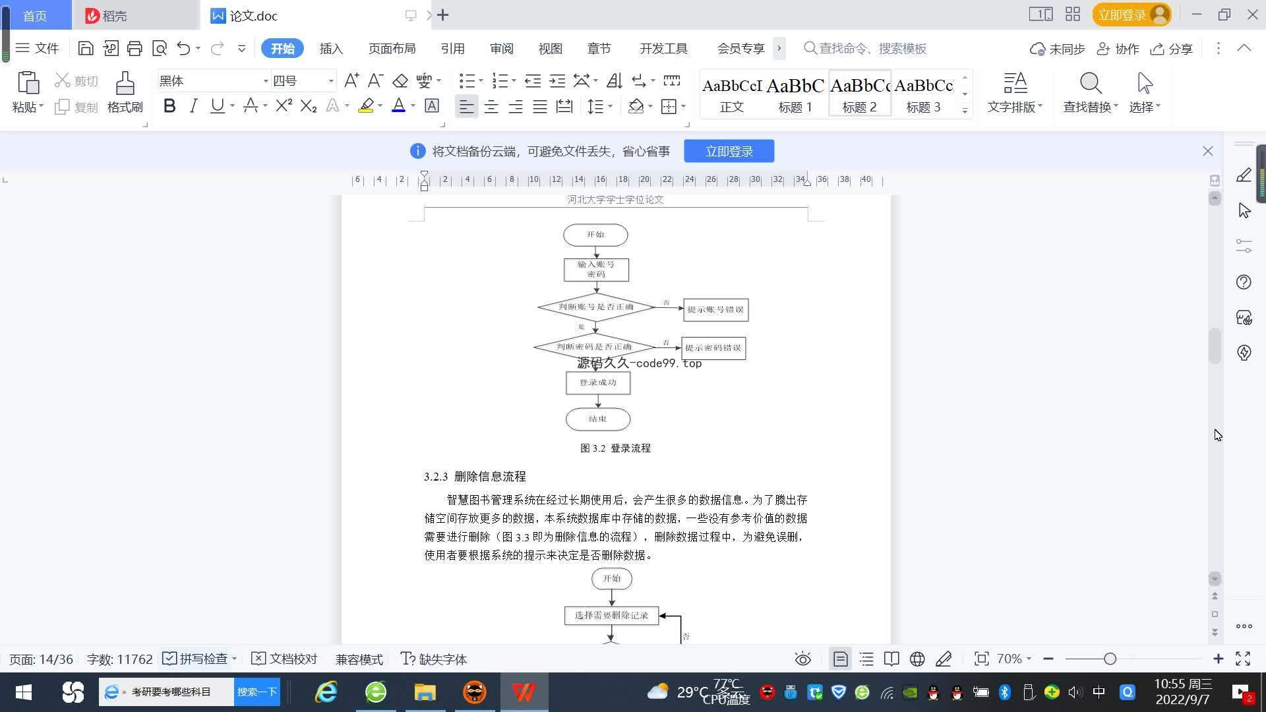Increase paragraph indent
The height and width of the screenshot is (712, 1266).
[x=558, y=80]
